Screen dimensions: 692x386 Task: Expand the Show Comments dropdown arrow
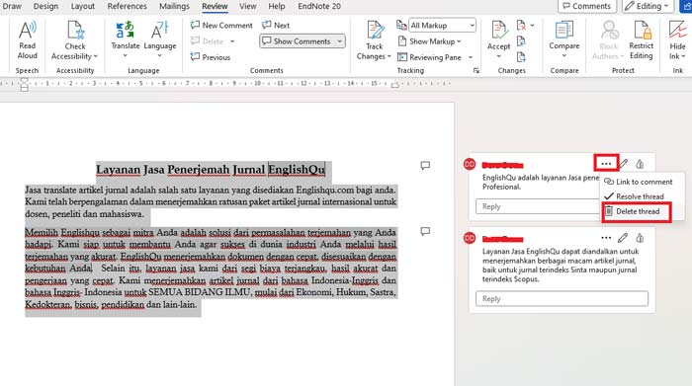(340, 41)
